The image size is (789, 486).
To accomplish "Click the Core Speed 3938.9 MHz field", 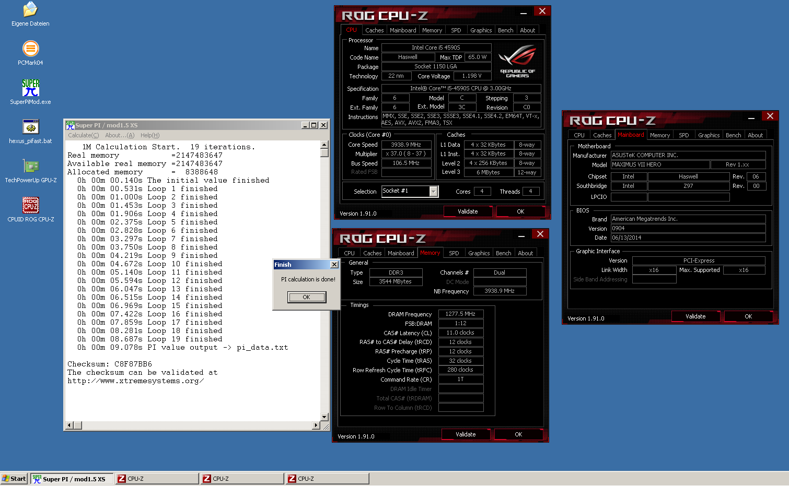I will [407, 145].
